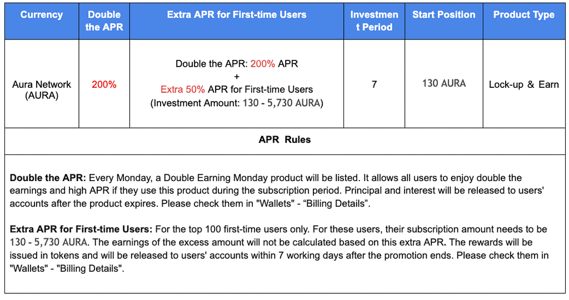This screenshot has height=300, width=569.
Task: Select the Extra APR for First-time Users header
Action: (x=237, y=15)
